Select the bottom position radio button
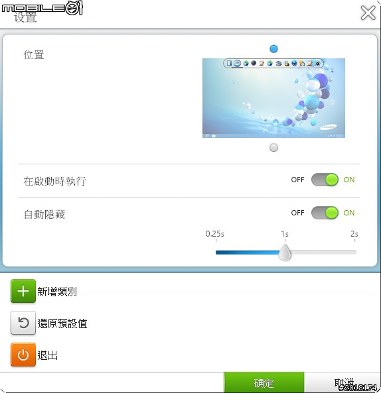This screenshot has width=381, height=393. click(273, 147)
